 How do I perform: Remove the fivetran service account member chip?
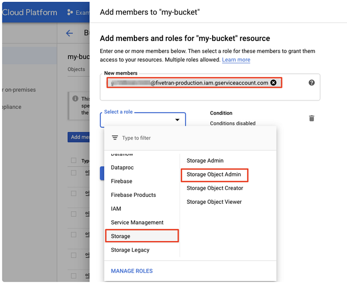(274, 83)
